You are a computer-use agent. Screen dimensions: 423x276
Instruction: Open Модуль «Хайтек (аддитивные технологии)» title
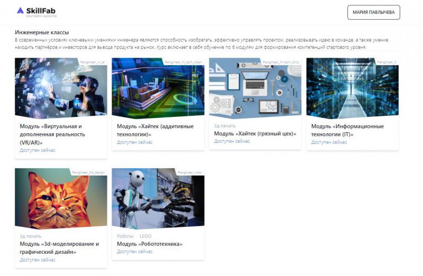[x=155, y=130]
